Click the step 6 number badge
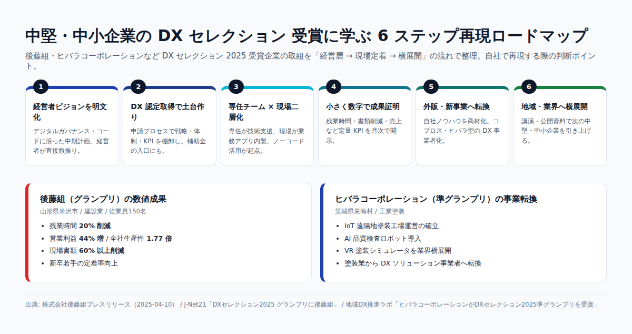The width and height of the screenshot is (632, 334). pyautogui.click(x=529, y=87)
